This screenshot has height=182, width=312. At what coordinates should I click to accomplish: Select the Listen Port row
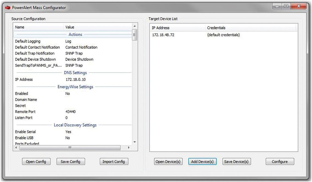coord(73,118)
